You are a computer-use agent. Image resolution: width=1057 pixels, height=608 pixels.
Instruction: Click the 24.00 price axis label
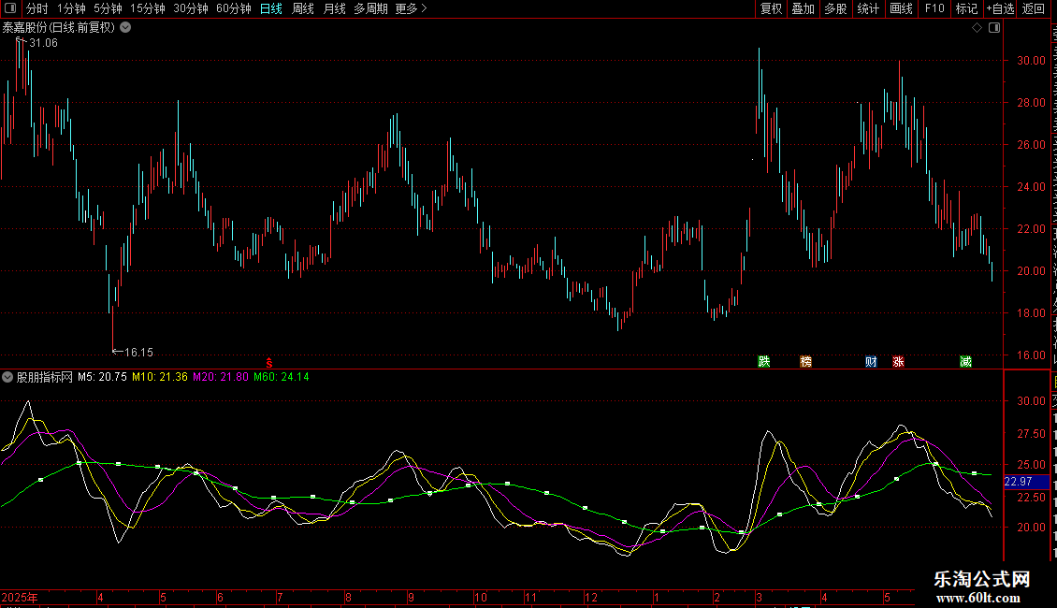point(1031,187)
